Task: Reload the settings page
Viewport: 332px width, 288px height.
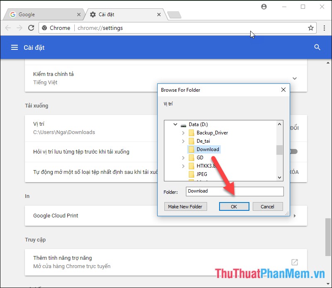Action: 31,28
